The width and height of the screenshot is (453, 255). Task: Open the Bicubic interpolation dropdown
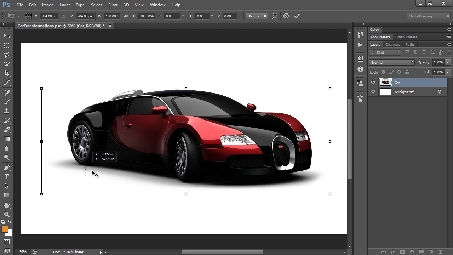257,16
